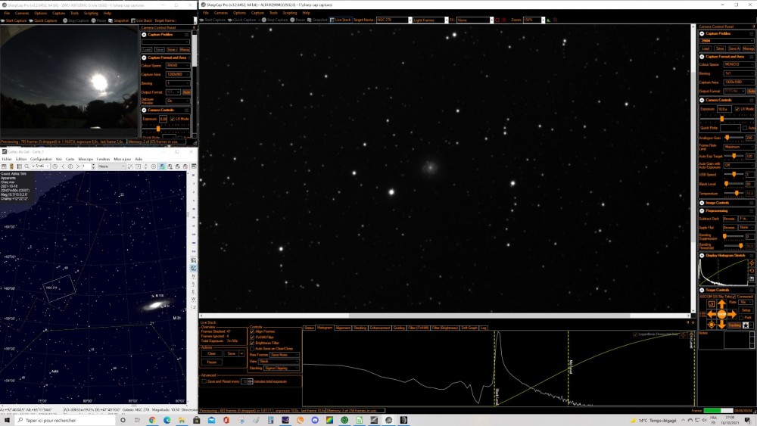Slew the telescope right with east arrow
Screen dimensions: 757x426
click(732, 314)
